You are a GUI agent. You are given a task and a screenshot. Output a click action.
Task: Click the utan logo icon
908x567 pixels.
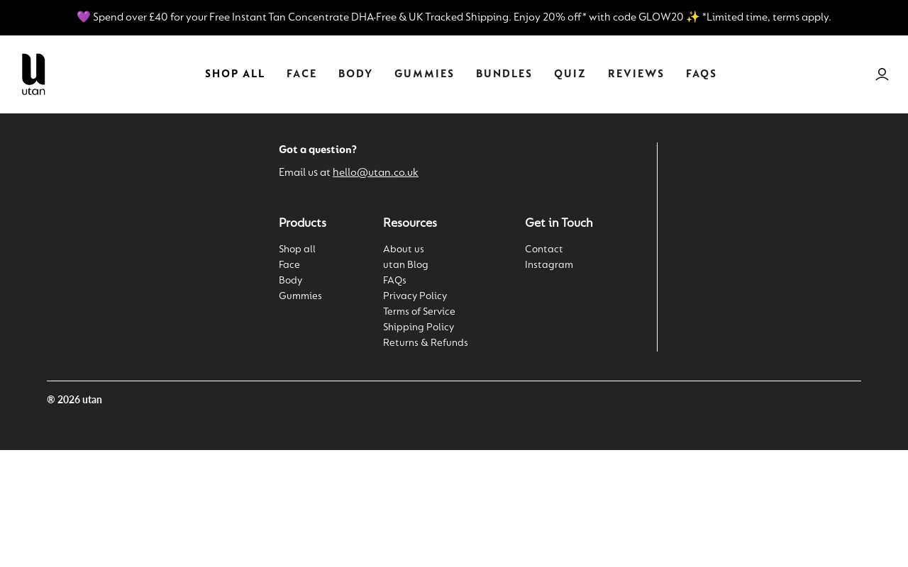click(x=33, y=74)
